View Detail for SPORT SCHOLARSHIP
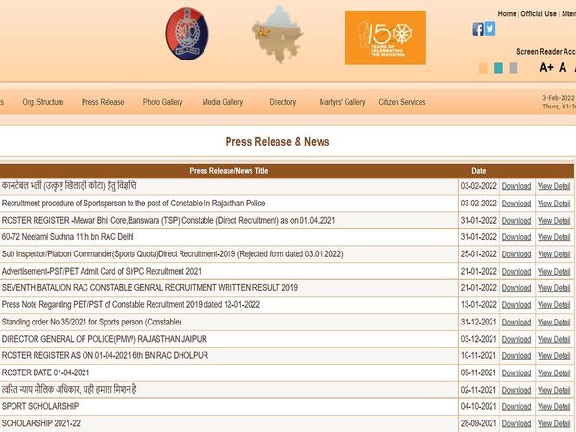 pyautogui.click(x=554, y=407)
